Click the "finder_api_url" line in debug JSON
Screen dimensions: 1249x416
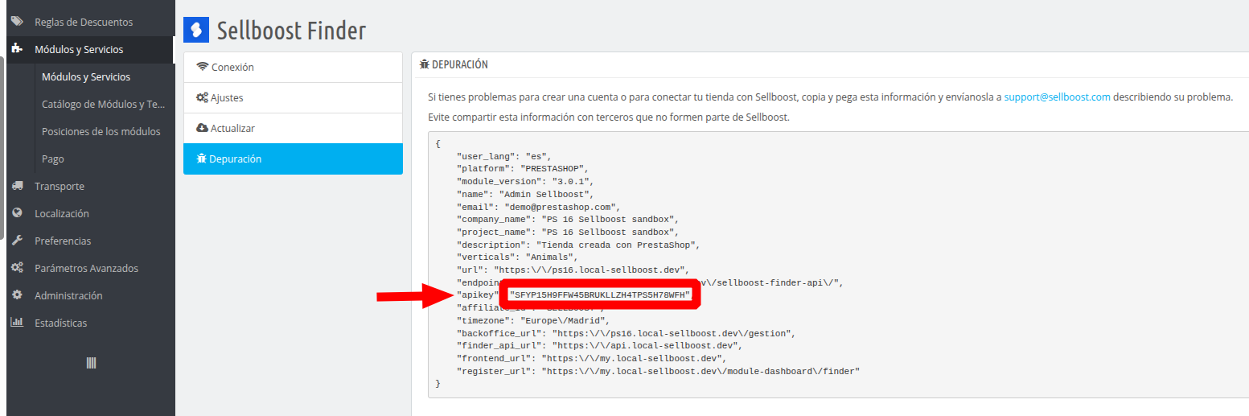(598, 345)
